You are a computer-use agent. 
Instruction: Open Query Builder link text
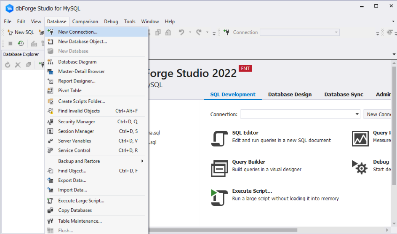pyautogui.click(x=249, y=162)
